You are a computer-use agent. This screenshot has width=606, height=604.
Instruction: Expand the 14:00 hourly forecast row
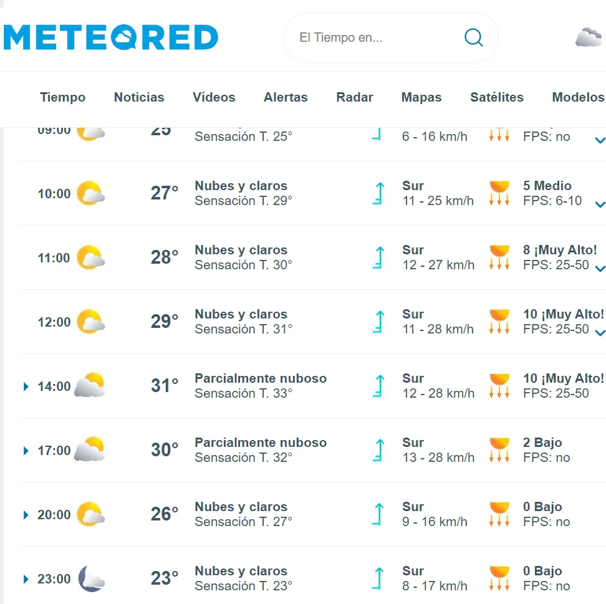click(x=26, y=386)
